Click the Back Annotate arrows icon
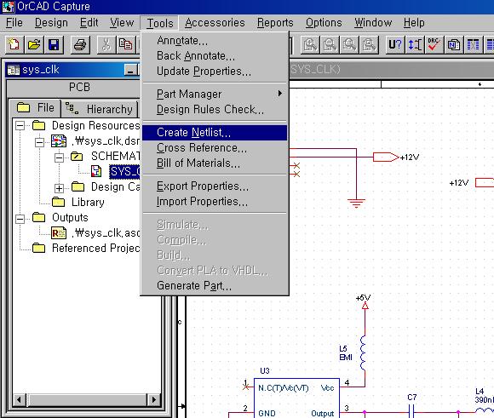This screenshot has width=494, height=418. 415,44
